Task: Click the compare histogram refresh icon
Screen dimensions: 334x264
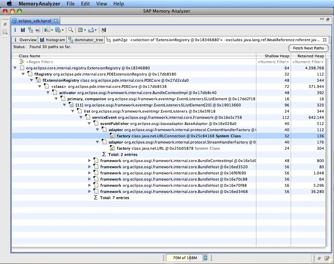Action: click(103, 30)
